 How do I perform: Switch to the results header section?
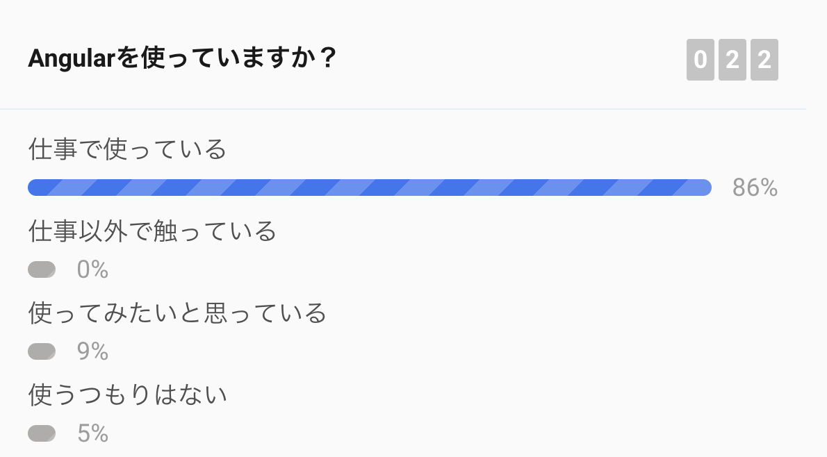(413, 58)
